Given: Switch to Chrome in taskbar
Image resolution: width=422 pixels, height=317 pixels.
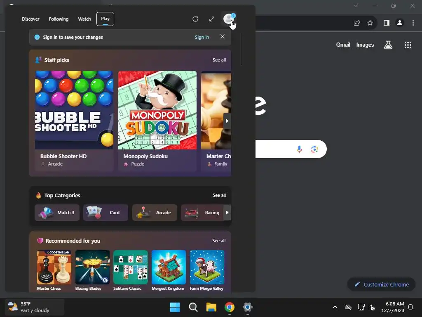Looking at the screenshot, I should (x=229, y=307).
